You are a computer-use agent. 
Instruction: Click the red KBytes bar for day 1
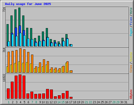point(8,94)
